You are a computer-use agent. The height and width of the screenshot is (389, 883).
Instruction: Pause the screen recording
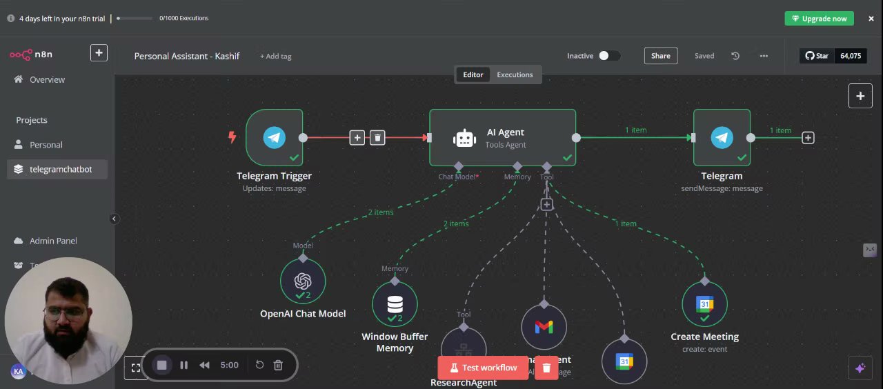click(x=183, y=365)
